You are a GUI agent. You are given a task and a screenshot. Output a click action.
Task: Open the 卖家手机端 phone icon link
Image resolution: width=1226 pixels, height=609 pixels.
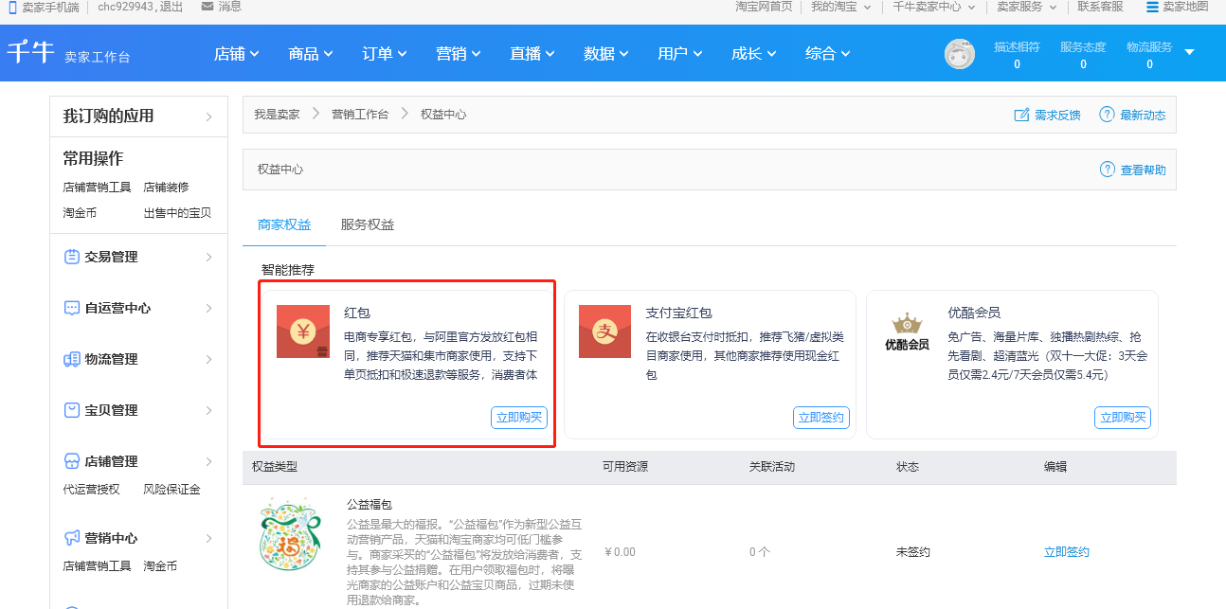13,7
